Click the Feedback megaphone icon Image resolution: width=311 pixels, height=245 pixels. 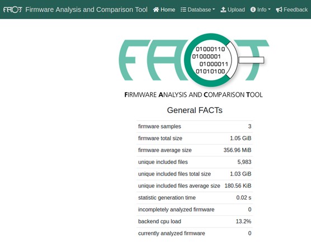[279, 10]
